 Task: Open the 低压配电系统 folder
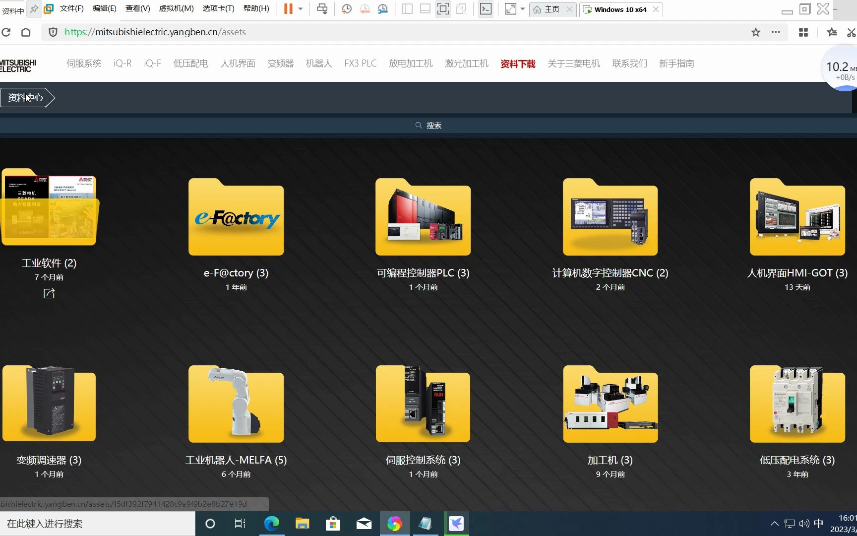[x=797, y=403]
